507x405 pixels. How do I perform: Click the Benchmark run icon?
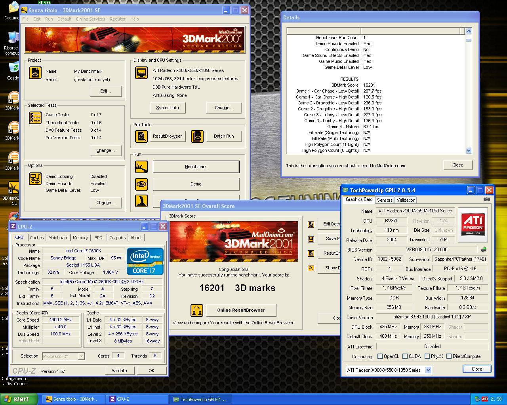pos(141,167)
